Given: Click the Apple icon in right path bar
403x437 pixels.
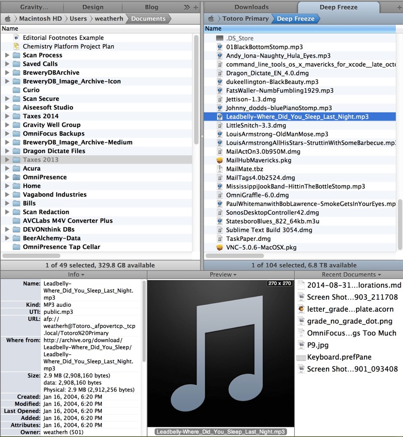Looking at the screenshot, I should tap(211, 19).
